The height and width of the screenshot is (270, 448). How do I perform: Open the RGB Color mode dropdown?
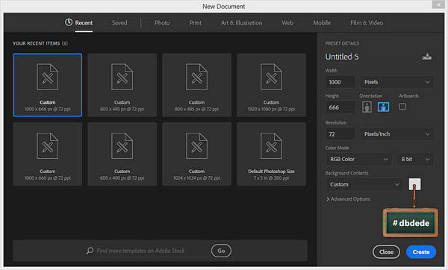358,159
